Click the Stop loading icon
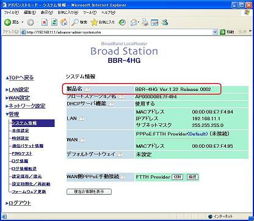The width and height of the screenshot is (254, 221). (45, 22)
